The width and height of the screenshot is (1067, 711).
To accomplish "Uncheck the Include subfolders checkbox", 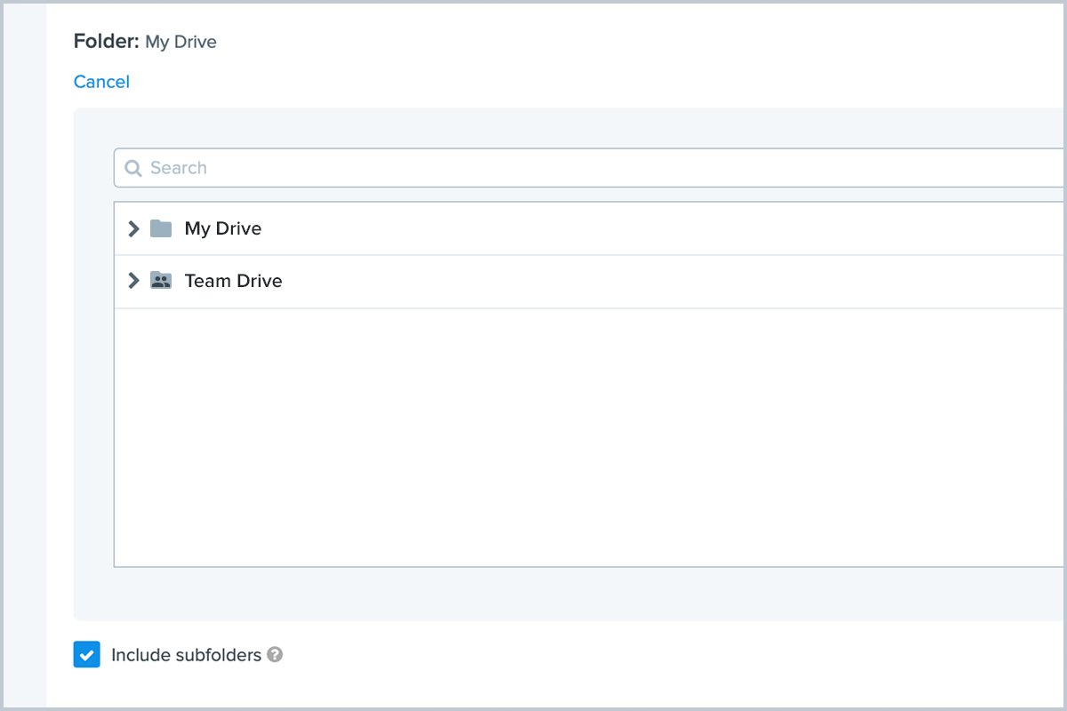I will click(x=86, y=655).
